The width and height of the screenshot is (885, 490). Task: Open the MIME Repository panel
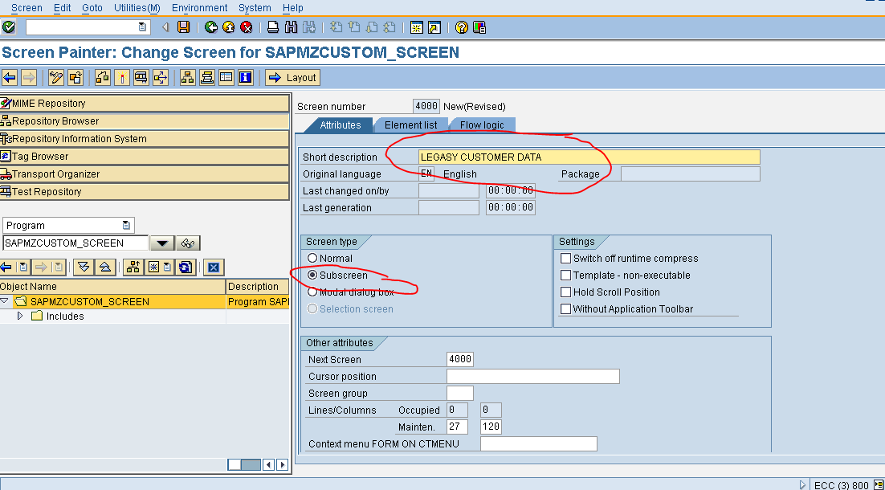(56, 103)
